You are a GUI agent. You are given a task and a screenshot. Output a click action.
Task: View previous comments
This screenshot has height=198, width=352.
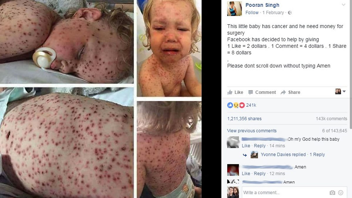[252, 131]
